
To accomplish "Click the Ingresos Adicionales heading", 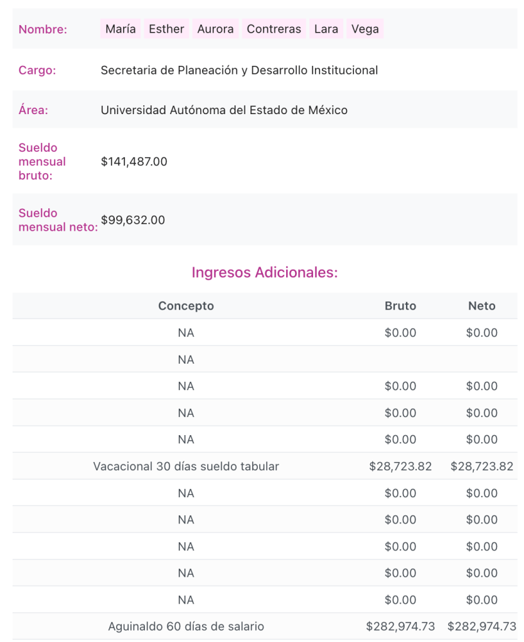I will tap(264, 273).
